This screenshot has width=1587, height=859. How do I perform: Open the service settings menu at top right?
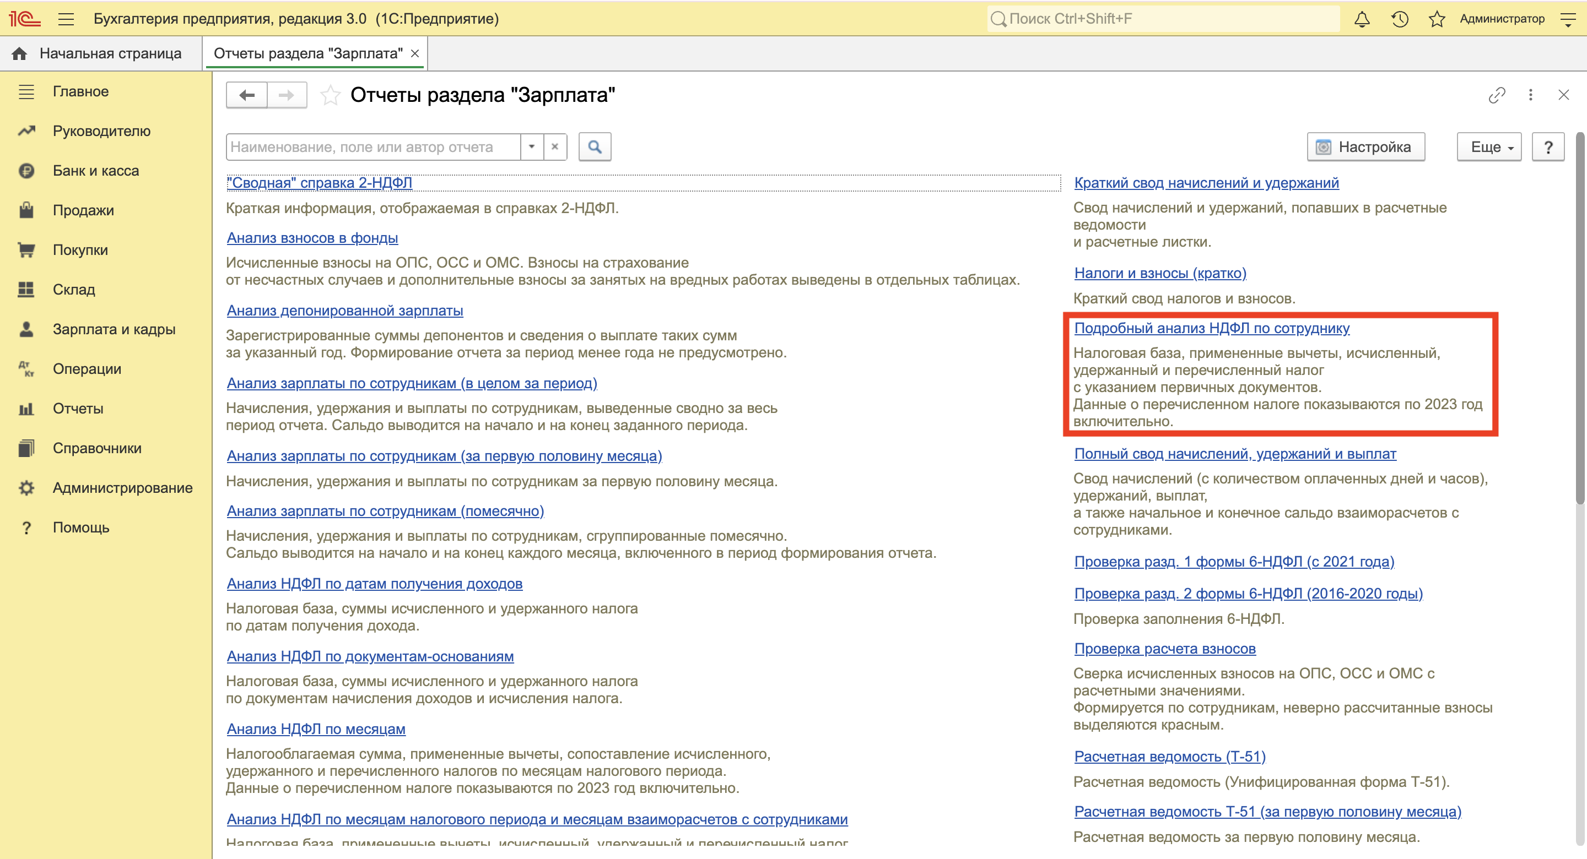[x=1568, y=19]
